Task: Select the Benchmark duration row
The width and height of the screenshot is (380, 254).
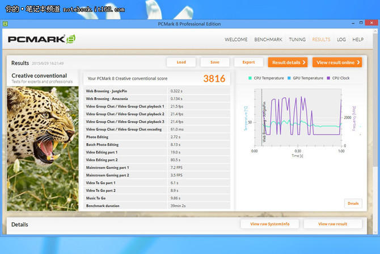Action: click(157, 206)
